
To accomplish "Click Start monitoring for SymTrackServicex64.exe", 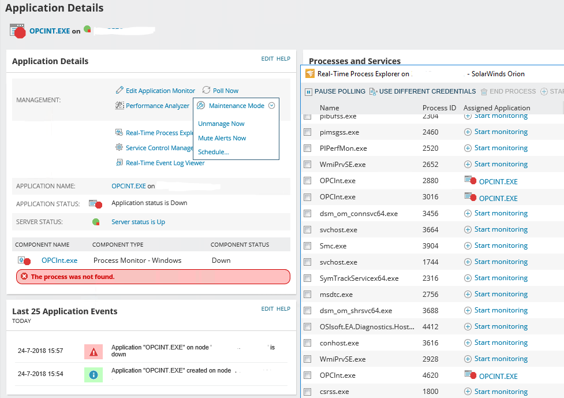I will (x=501, y=278).
